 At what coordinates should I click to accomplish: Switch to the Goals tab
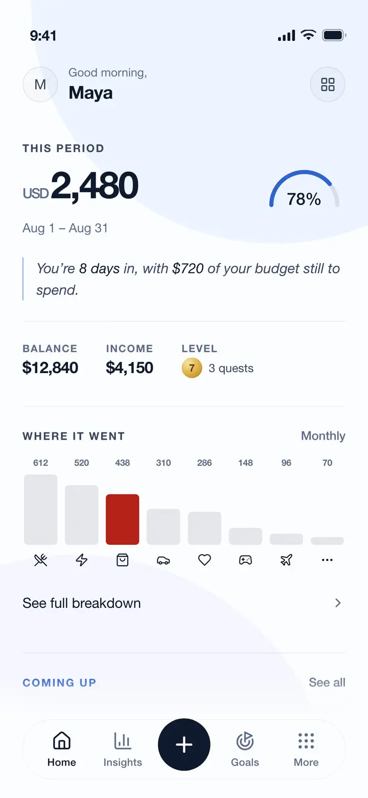pos(245,749)
